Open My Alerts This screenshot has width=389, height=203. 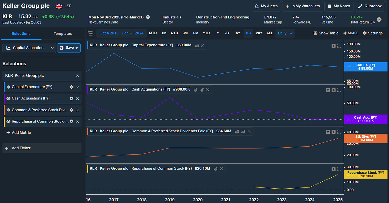[266, 6]
